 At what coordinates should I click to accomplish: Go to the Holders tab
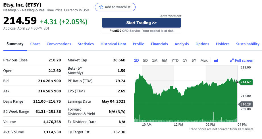223,44
